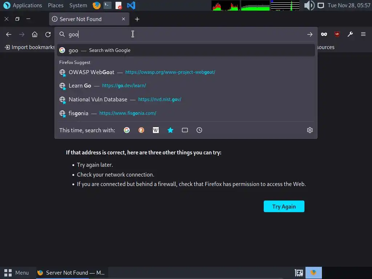Open the Firefox home page
Image resolution: width=372 pixels, height=279 pixels.
coord(35,35)
